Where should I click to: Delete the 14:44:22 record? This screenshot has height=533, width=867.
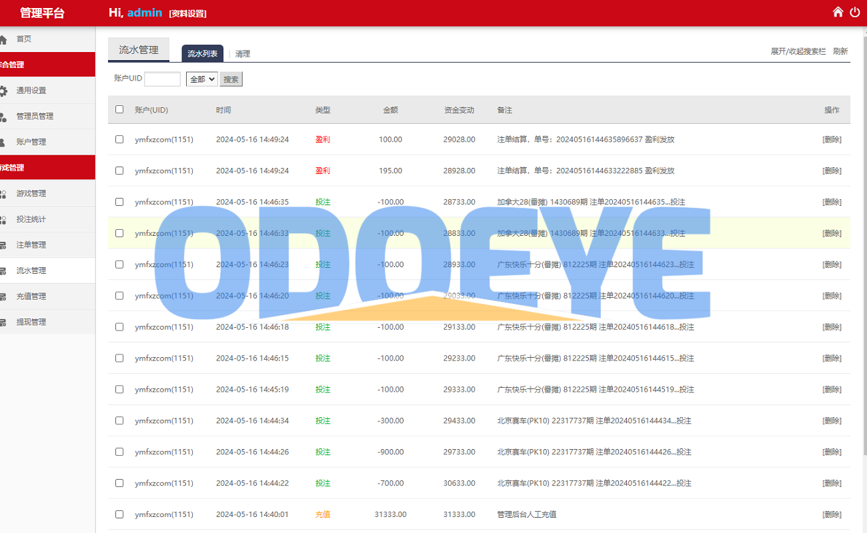(x=832, y=484)
